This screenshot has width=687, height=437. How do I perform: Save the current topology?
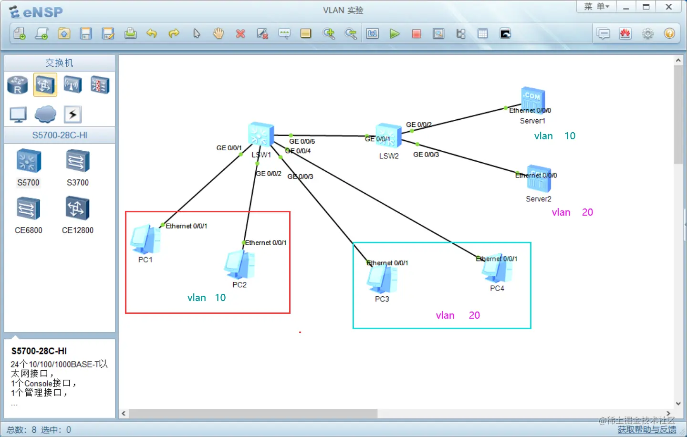pos(86,33)
